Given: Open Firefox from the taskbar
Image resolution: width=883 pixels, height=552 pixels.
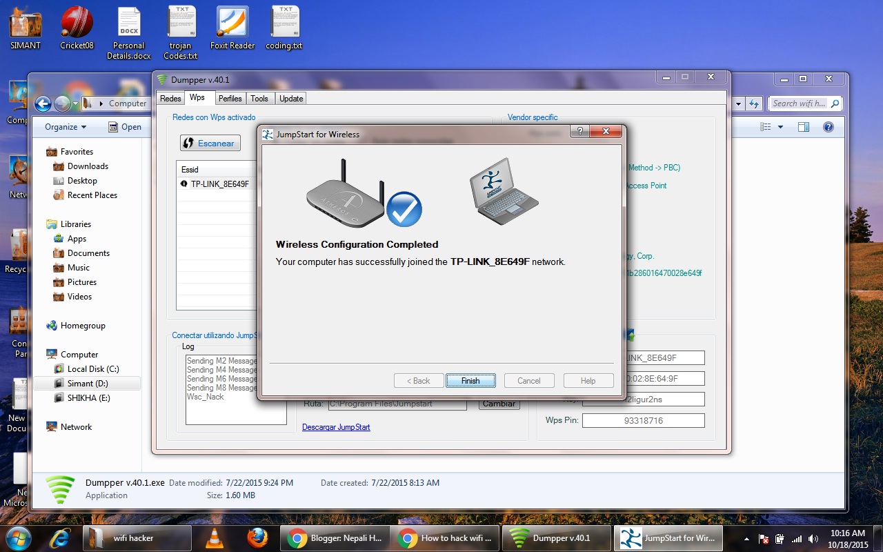Looking at the screenshot, I should click(257, 538).
